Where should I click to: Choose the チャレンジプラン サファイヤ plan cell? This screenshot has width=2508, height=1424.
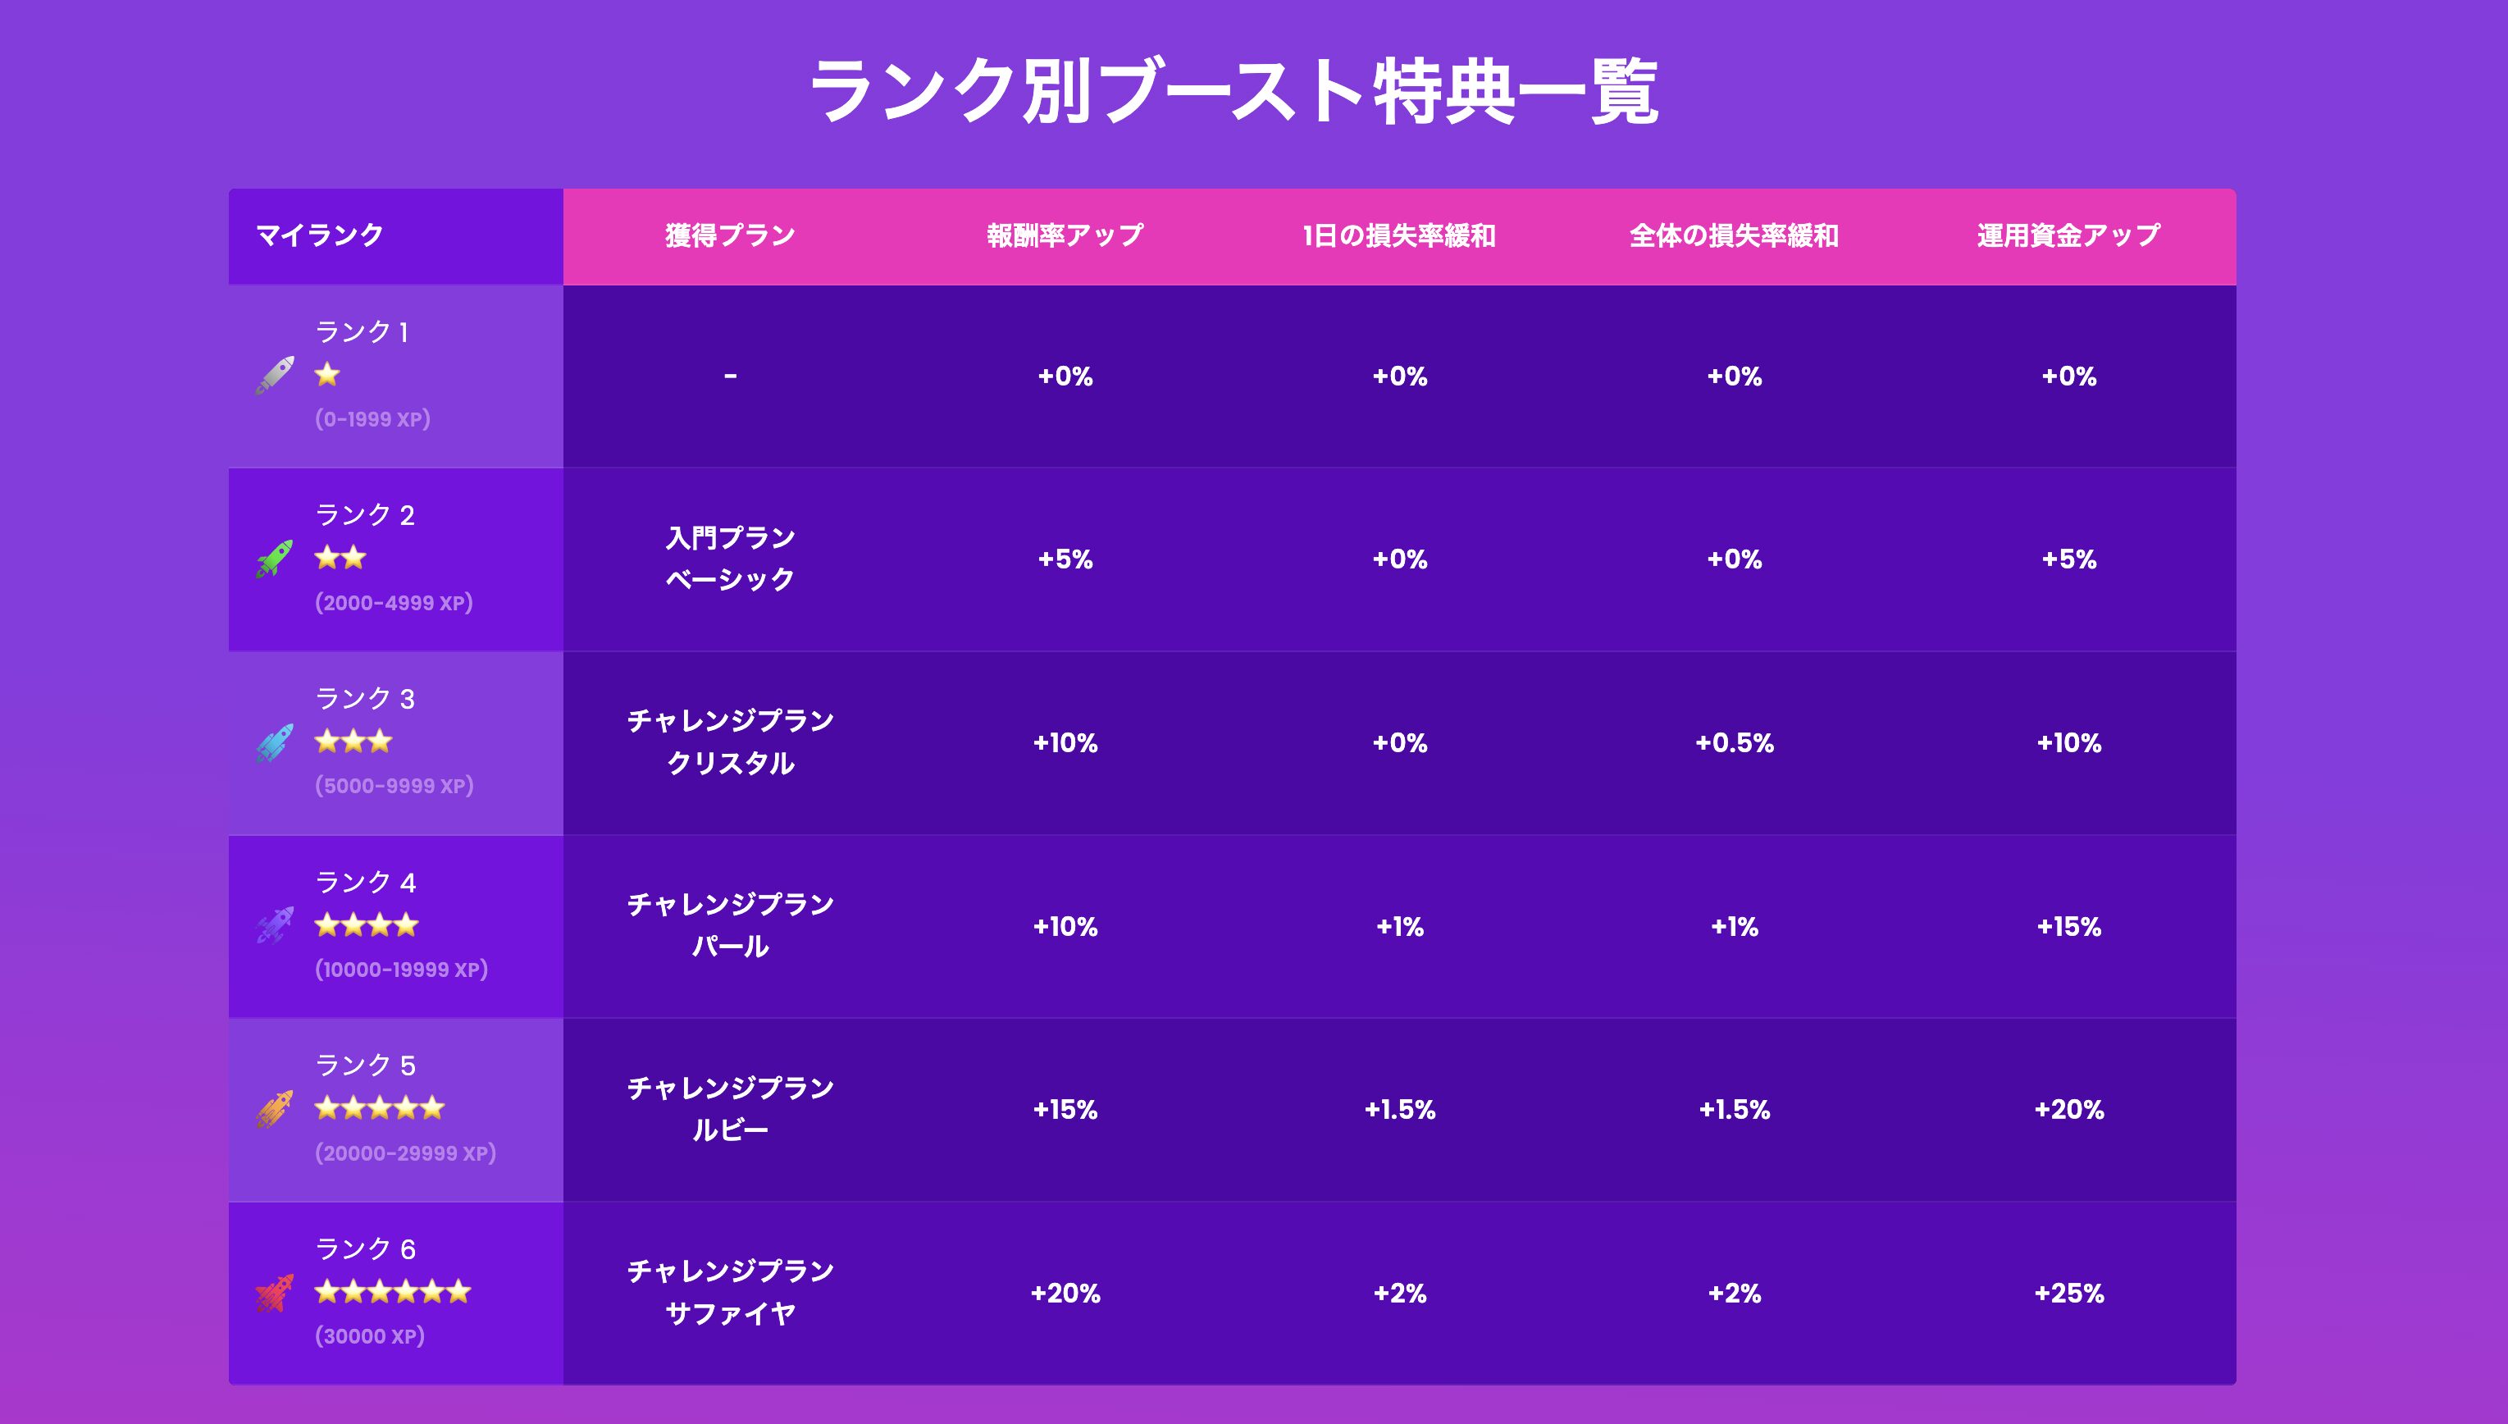(731, 1292)
